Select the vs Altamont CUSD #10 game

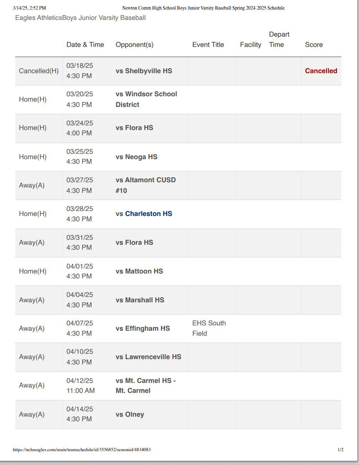click(145, 185)
